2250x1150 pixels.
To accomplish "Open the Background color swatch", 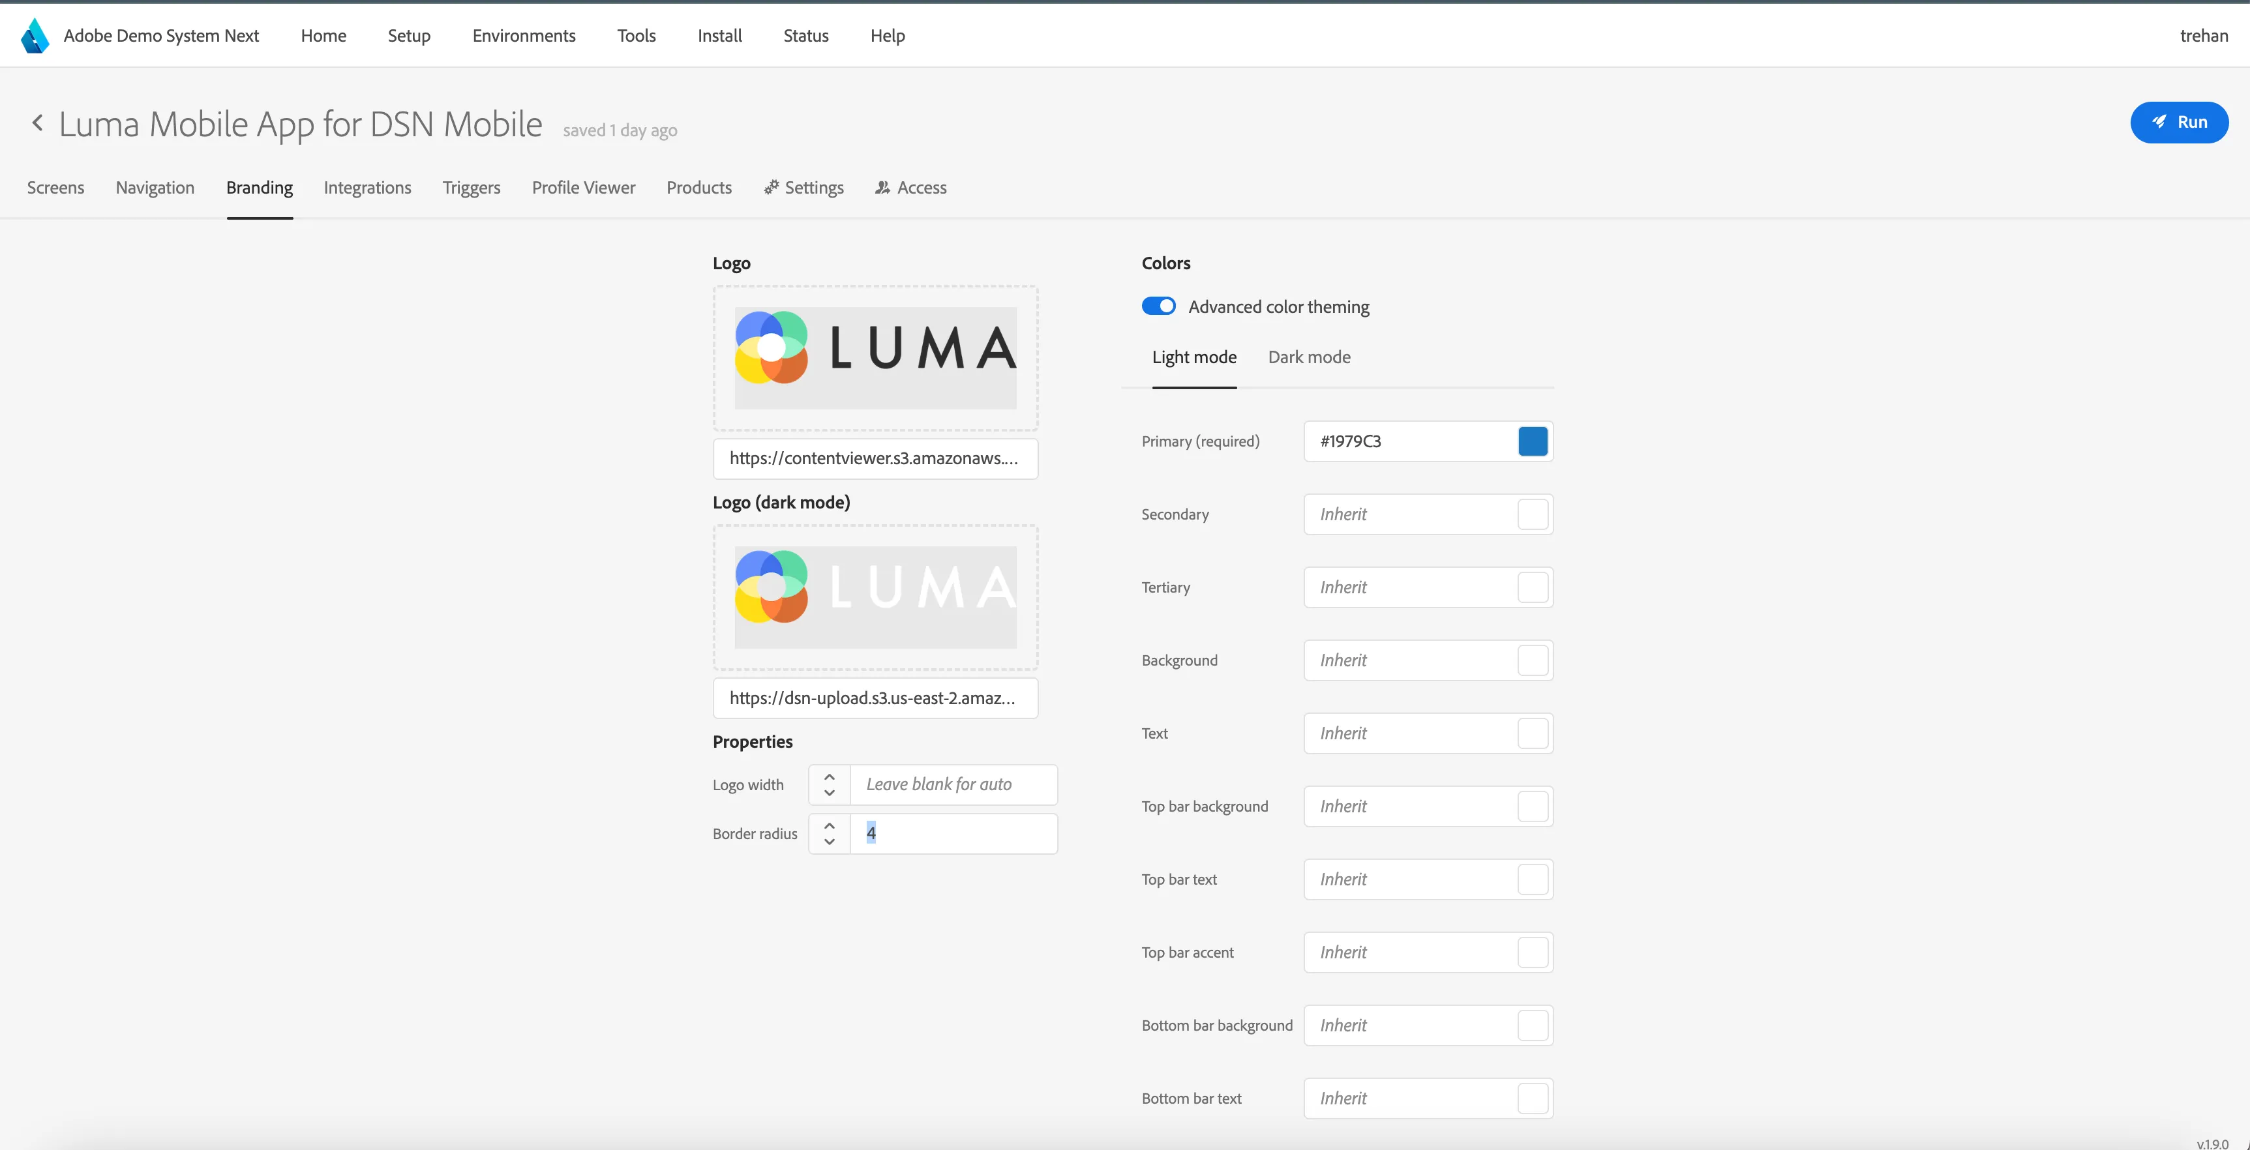I will [x=1532, y=660].
